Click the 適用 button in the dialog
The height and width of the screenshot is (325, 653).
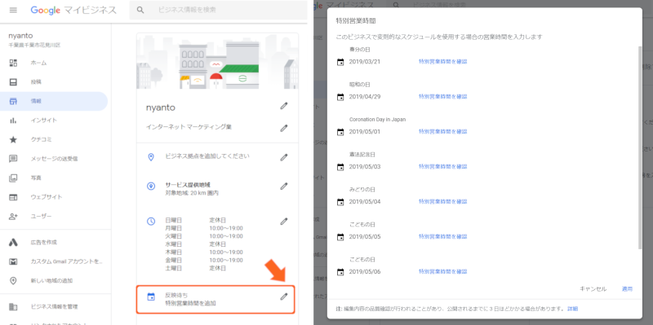tap(627, 289)
